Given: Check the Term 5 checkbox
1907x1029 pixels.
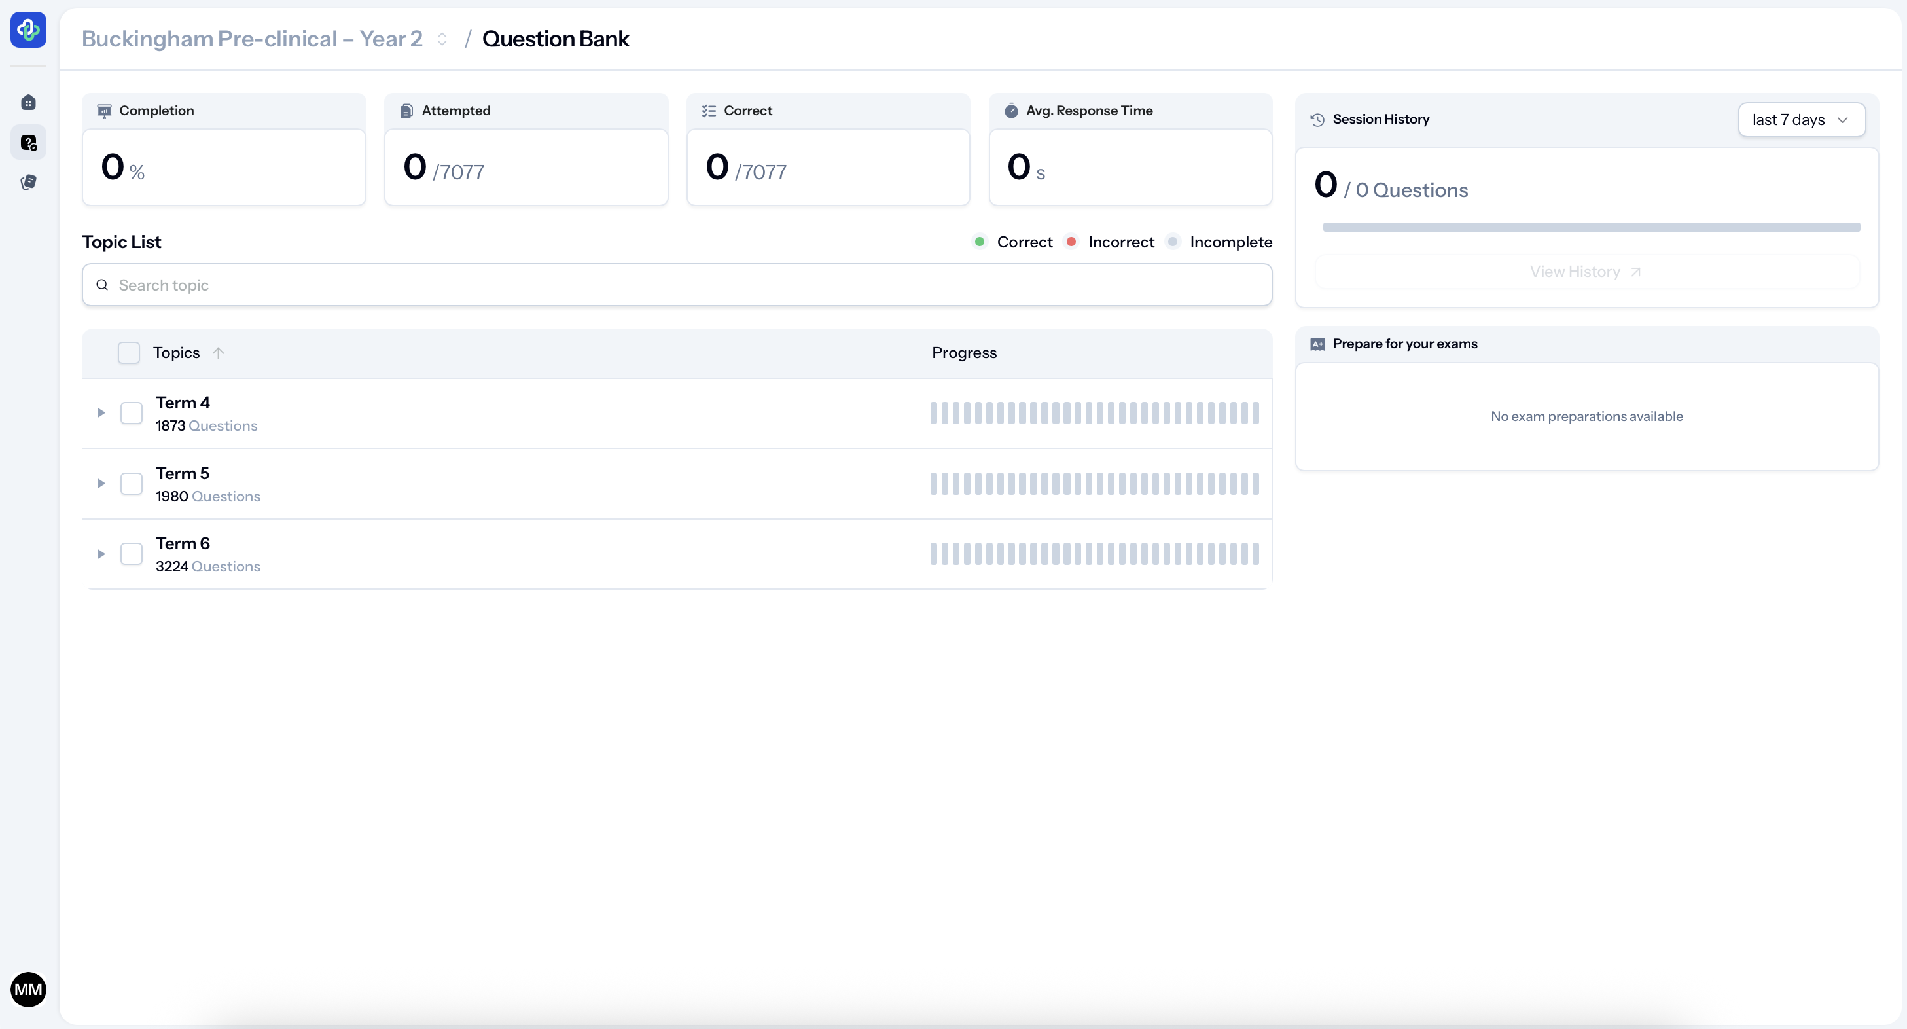Looking at the screenshot, I should coord(131,484).
